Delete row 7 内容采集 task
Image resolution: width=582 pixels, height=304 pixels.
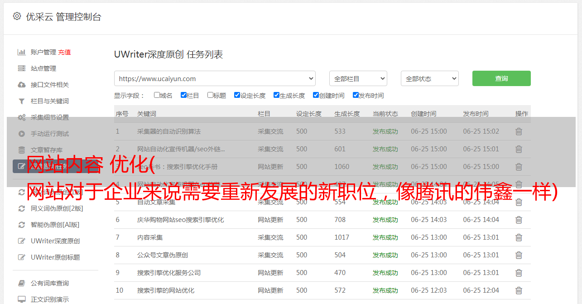(x=519, y=237)
